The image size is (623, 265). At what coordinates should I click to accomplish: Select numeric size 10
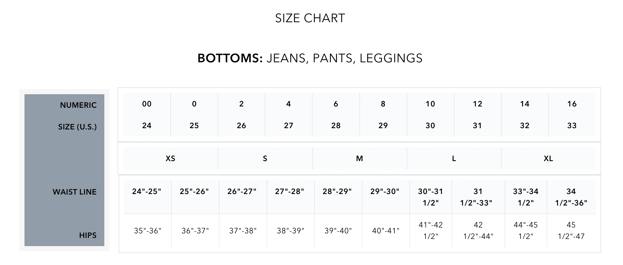[x=430, y=104]
